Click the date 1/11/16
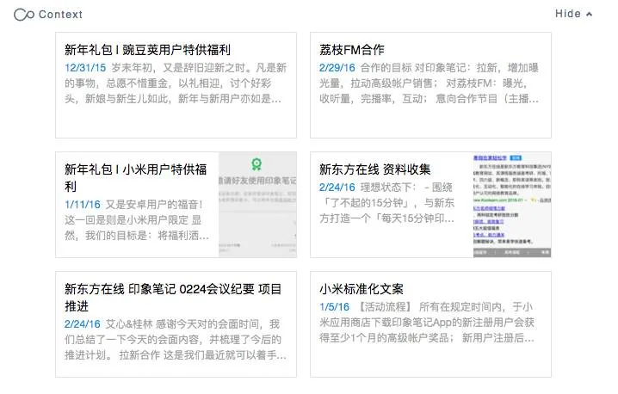Viewport: 618px width, 394px height. point(83,205)
